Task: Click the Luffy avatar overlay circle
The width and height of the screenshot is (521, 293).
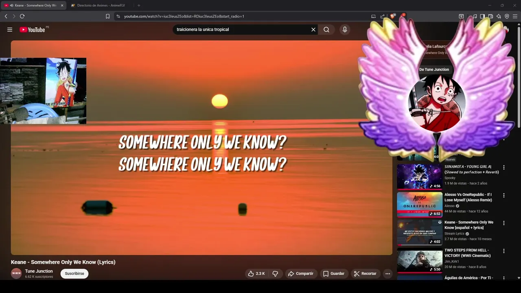Action: [x=437, y=103]
